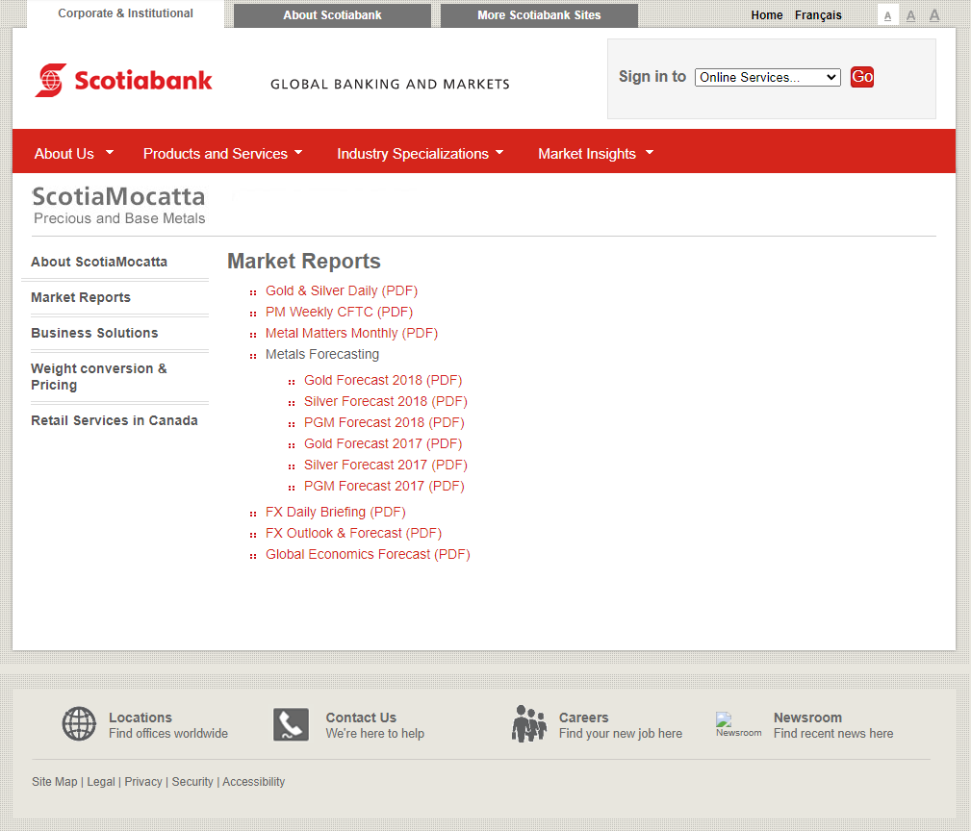Select the medium font size A
The width and height of the screenshot is (971, 831).
pyautogui.click(x=911, y=15)
